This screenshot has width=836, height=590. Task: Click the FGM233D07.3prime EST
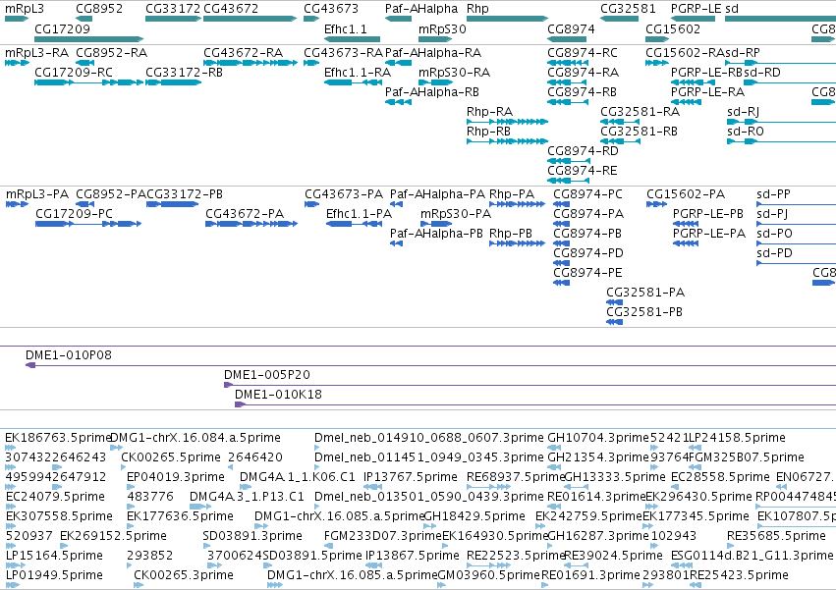tap(328, 545)
